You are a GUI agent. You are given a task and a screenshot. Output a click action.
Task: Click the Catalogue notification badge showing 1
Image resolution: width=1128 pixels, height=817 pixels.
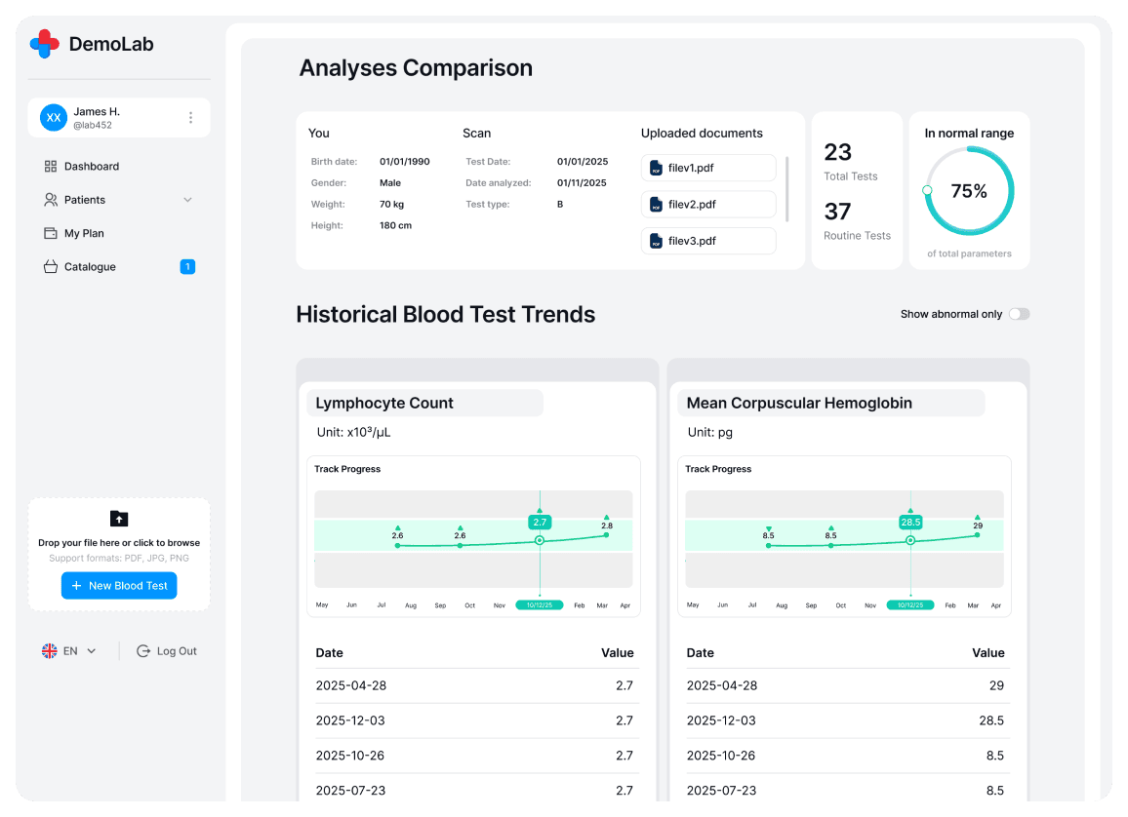[x=187, y=266]
